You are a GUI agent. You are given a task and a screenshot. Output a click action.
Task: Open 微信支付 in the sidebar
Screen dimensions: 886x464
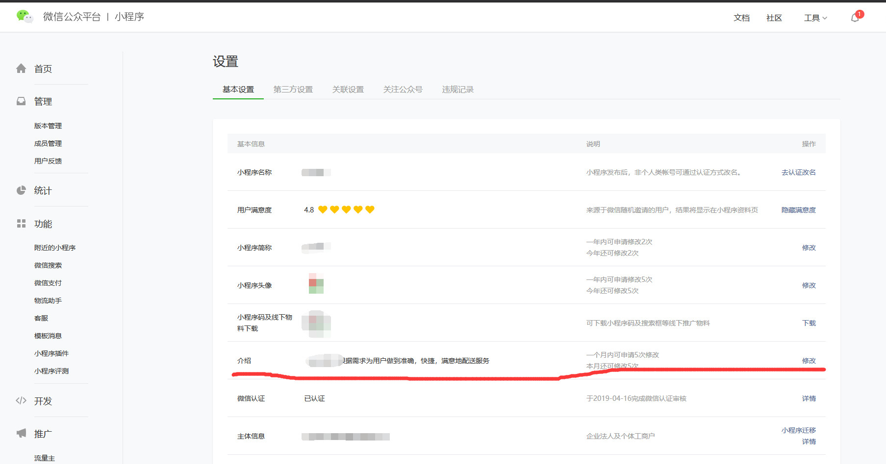[48, 283]
